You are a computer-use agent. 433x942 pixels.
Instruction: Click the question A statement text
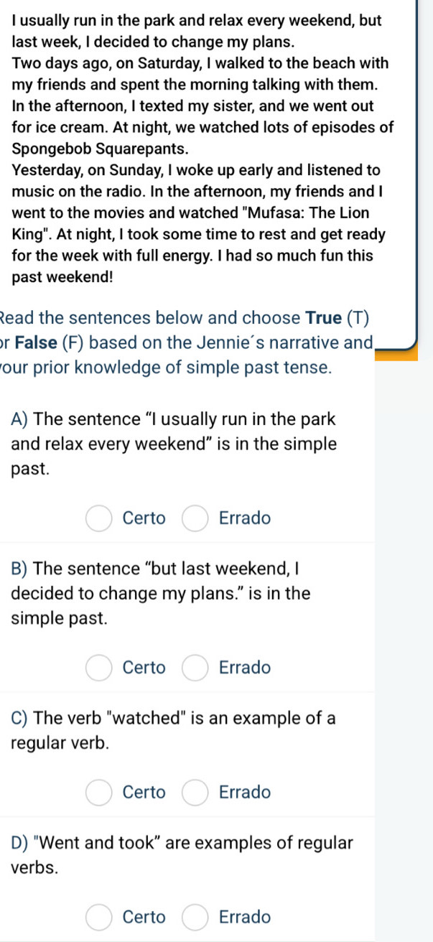tap(174, 444)
